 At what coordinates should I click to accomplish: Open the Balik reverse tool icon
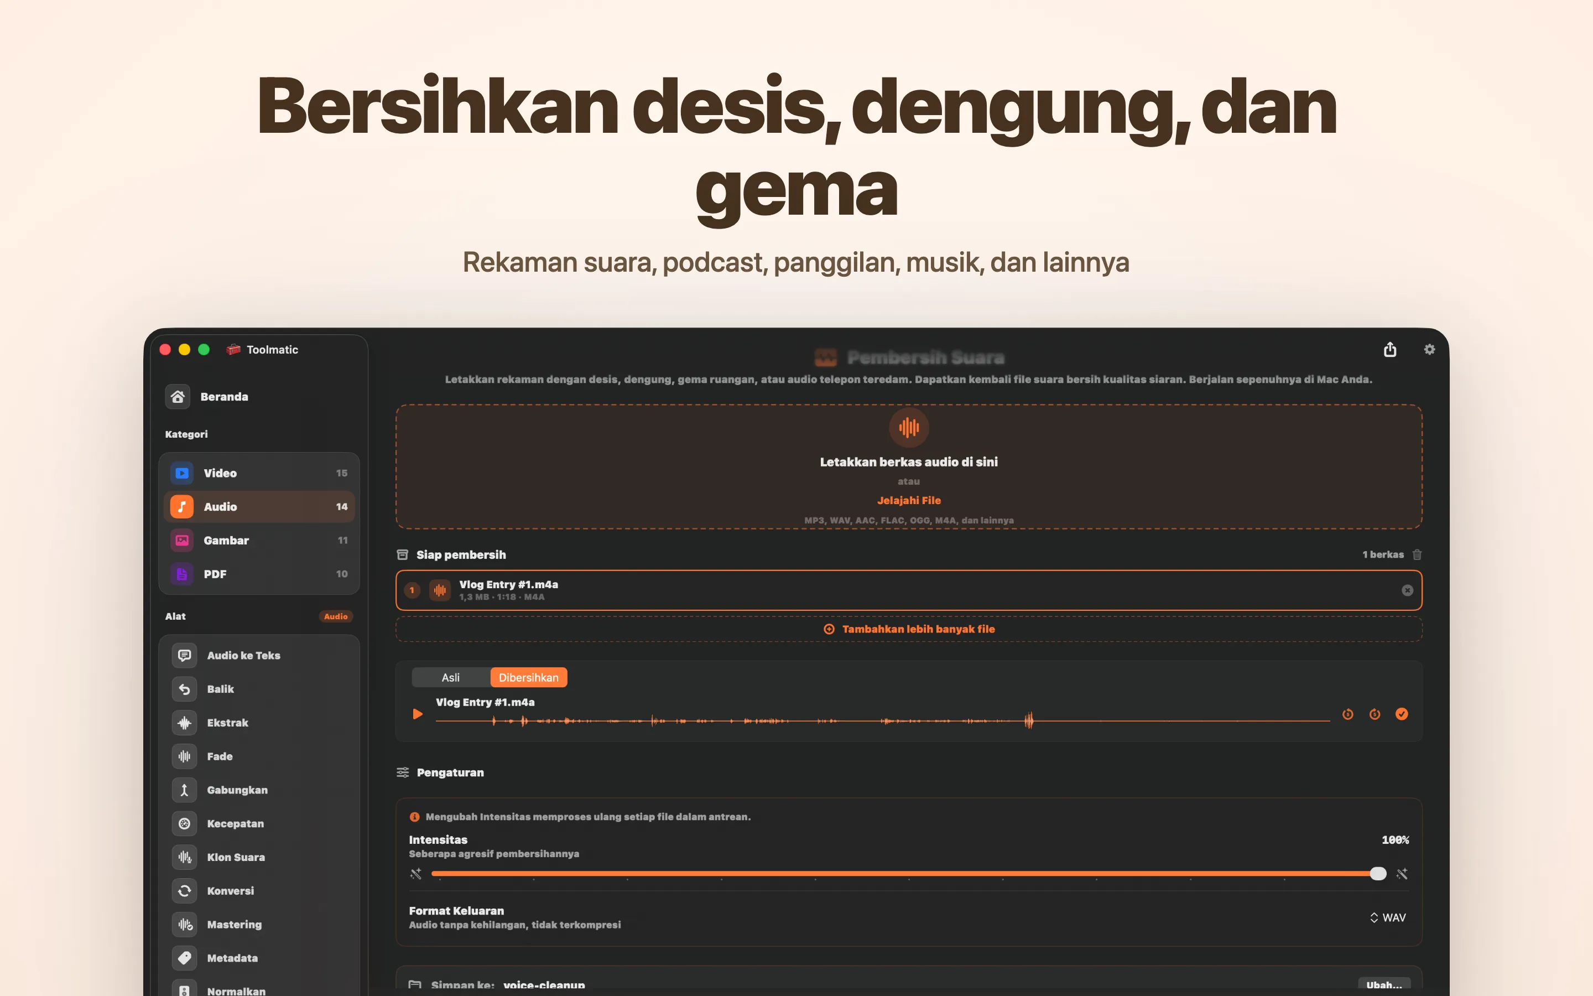pos(184,689)
